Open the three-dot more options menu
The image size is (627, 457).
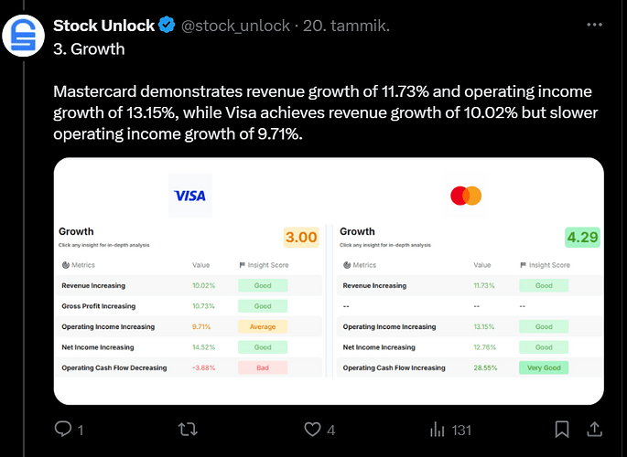pos(594,25)
